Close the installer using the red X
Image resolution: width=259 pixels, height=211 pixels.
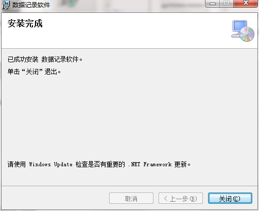pos(246,3)
